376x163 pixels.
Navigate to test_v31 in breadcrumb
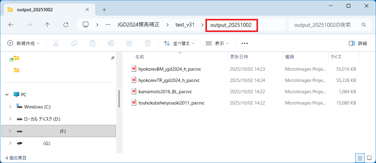[x=185, y=25]
